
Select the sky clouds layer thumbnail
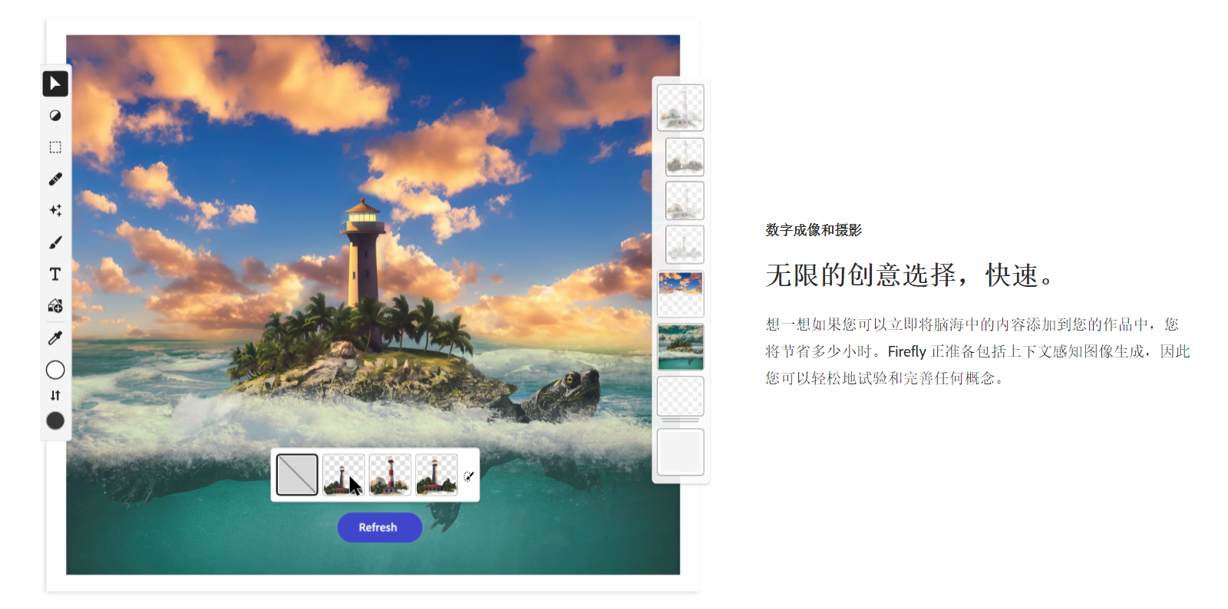point(681,293)
